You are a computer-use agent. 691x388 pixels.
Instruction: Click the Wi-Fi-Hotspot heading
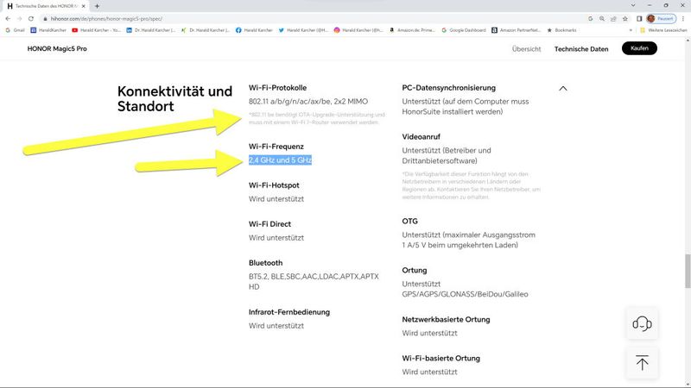coord(274,185)
